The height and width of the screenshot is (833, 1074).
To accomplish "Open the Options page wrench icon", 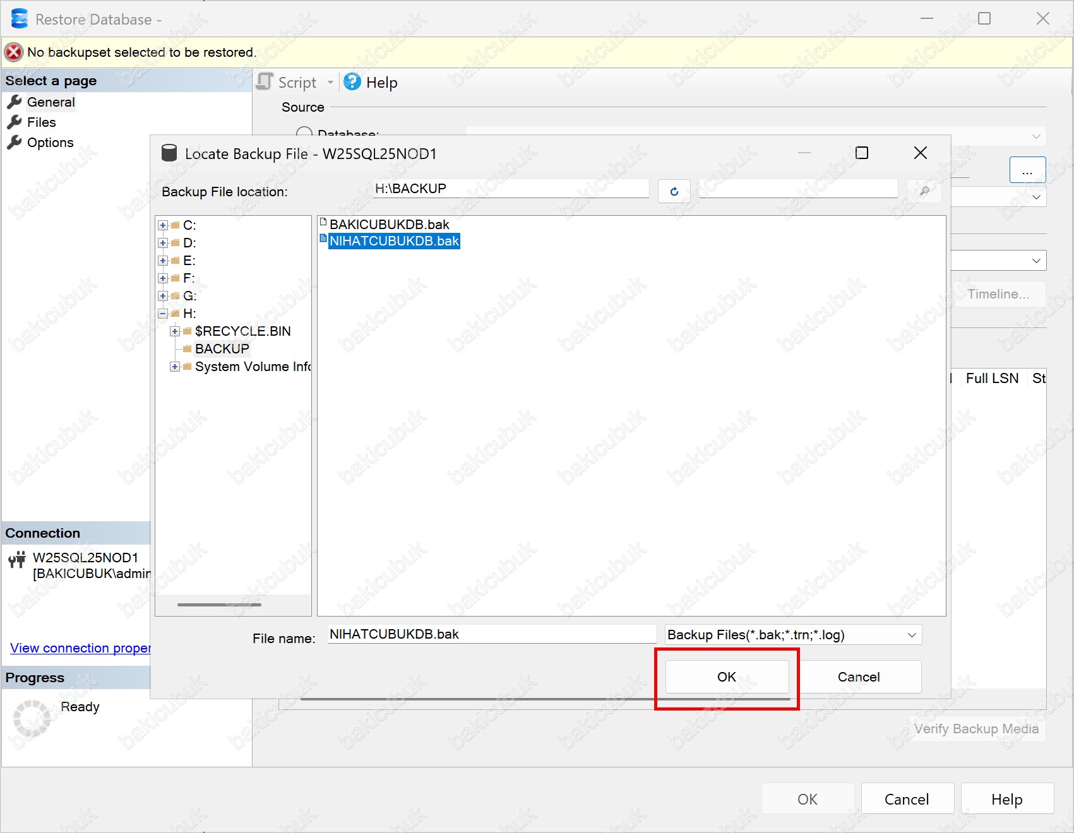I will [x=15, y=143].
